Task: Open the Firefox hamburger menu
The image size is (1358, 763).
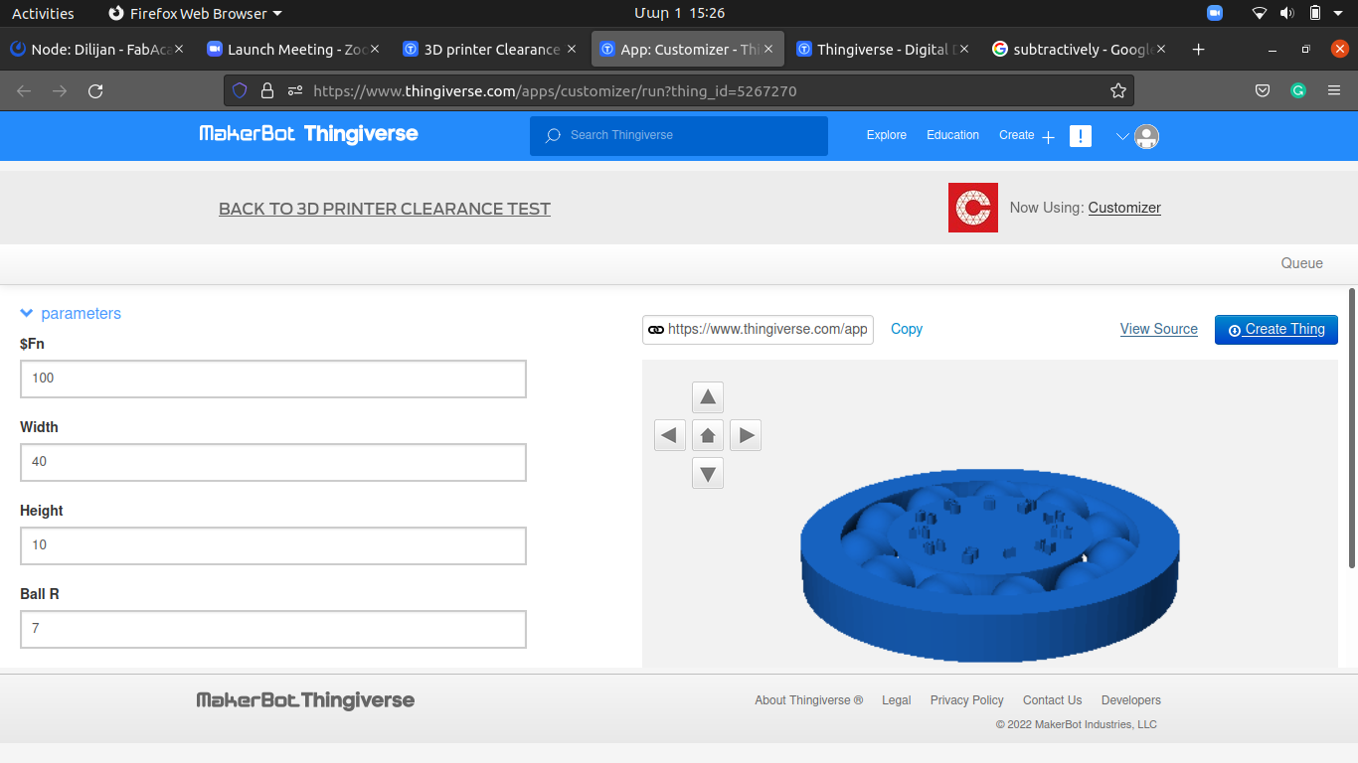Action: pos(1334,91)
